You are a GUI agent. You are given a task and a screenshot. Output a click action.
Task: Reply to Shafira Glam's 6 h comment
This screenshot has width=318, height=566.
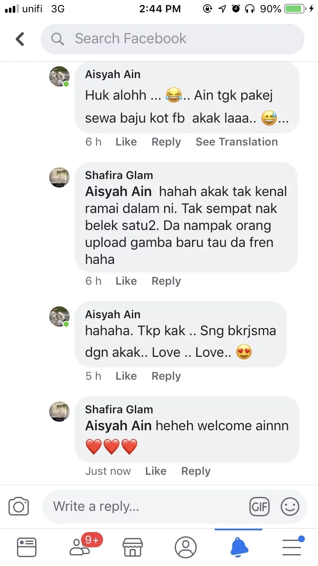[x=166, y=281]
